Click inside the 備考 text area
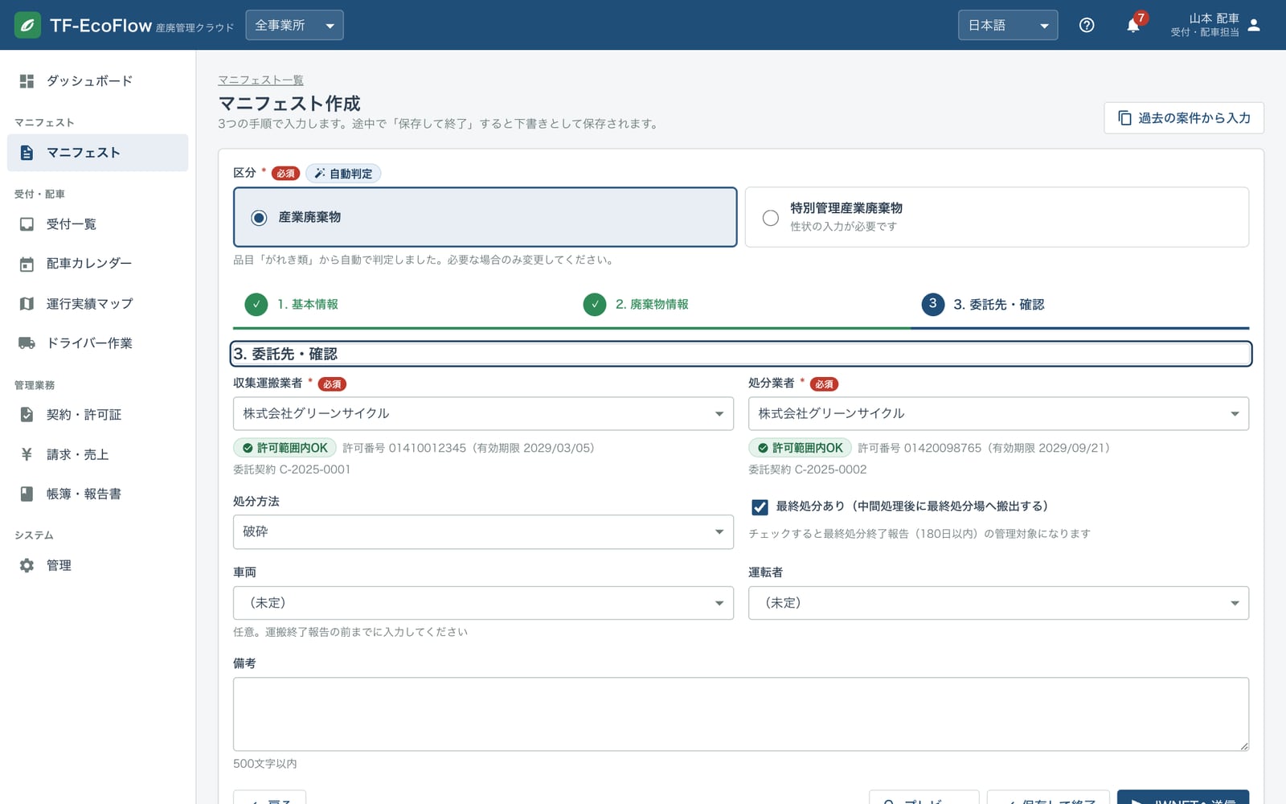 (x=741, y=714)
